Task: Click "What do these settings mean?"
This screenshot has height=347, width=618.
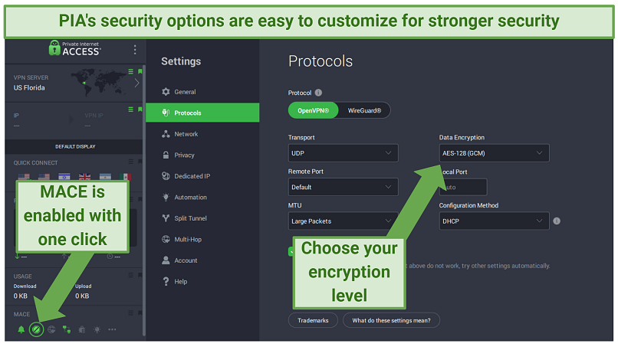Action: (391, 320)
